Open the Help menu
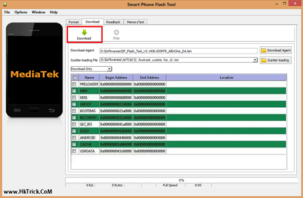 tap(53, 12)
